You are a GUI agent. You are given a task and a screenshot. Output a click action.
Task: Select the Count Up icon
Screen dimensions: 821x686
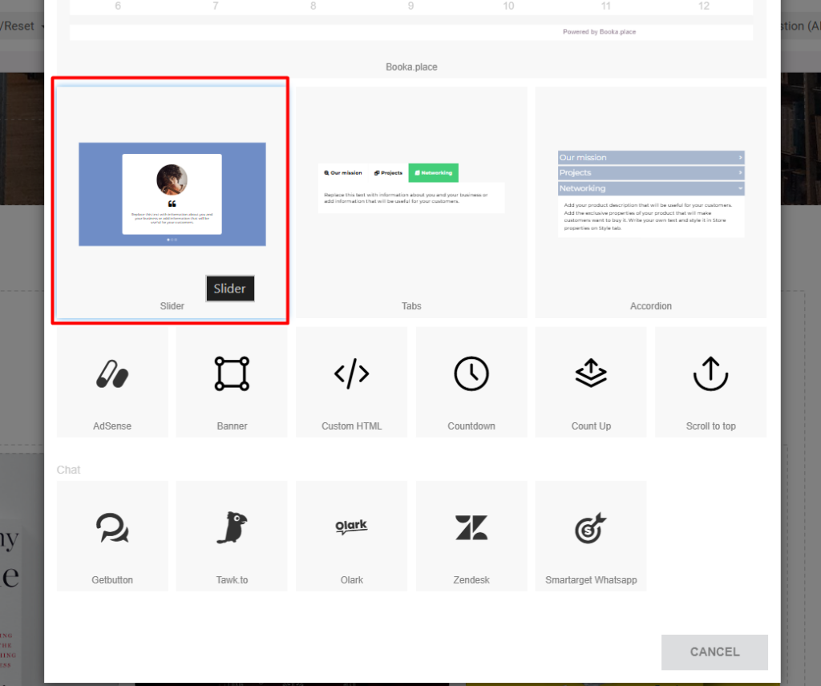pos(591,373)
